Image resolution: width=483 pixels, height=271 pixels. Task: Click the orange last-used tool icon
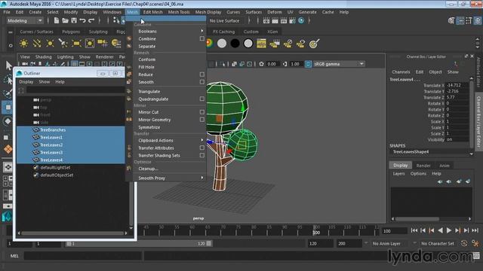coord(8,149)
